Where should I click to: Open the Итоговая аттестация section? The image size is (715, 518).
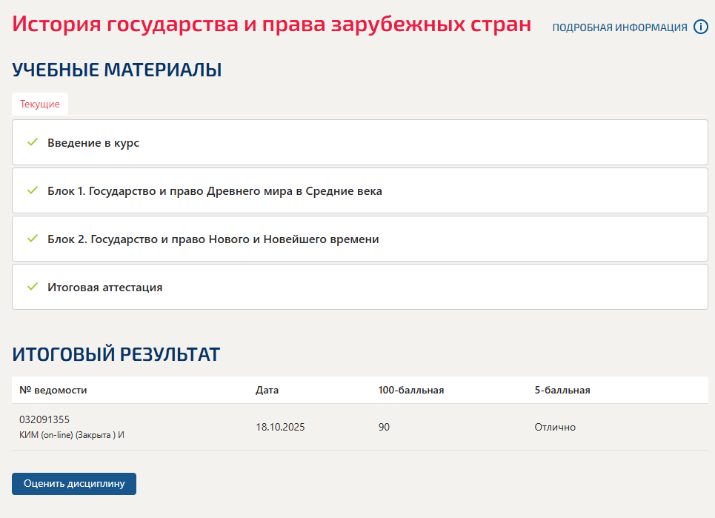click(x=105, y=288)
